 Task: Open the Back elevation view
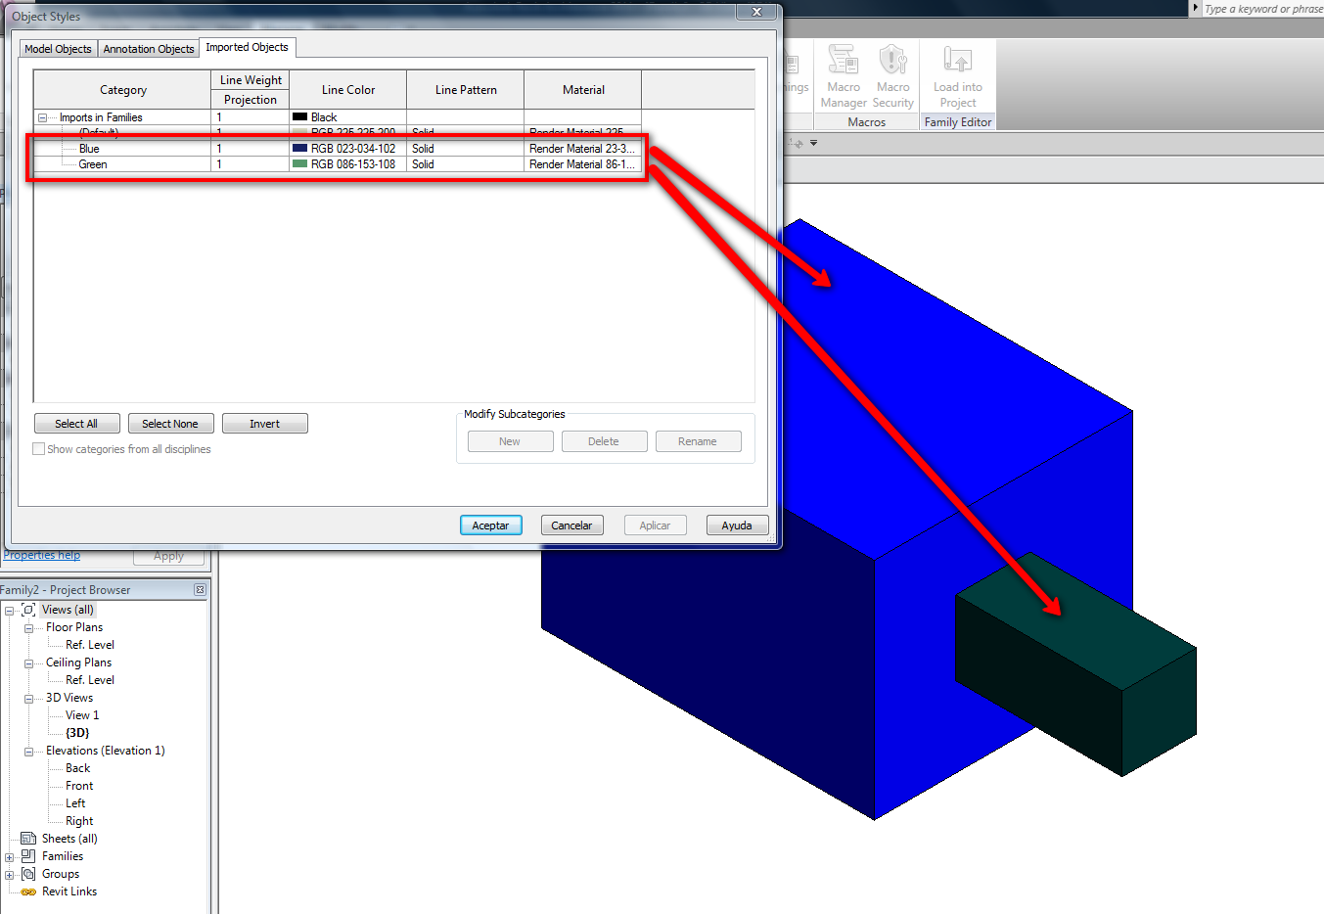[x=78, y=768]
